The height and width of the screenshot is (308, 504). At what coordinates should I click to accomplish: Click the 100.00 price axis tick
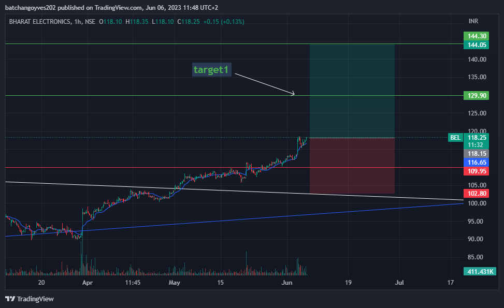[477, 203]
